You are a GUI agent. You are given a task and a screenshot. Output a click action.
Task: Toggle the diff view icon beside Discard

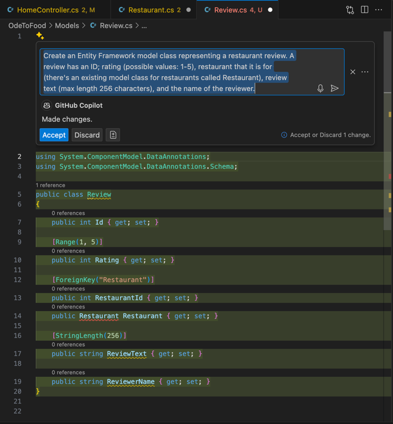[113, 135]
